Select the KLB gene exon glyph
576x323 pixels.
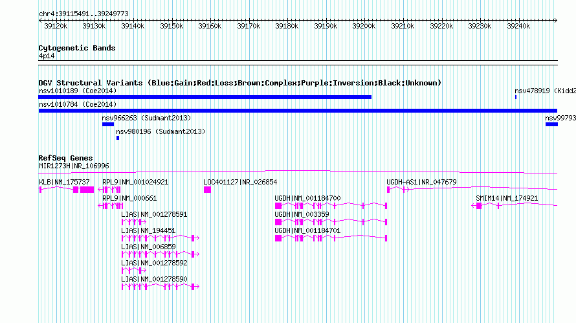67,190
